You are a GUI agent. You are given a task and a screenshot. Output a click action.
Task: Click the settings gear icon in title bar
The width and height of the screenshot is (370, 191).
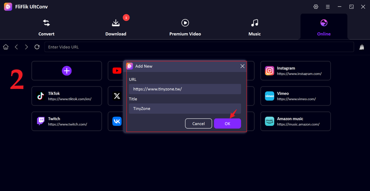[316, 7]
